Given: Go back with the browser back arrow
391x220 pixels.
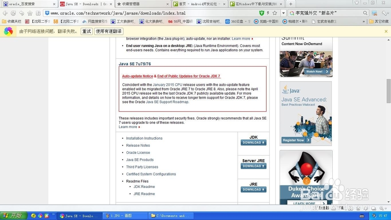Looking at the screenshot, I should point(5,13).
